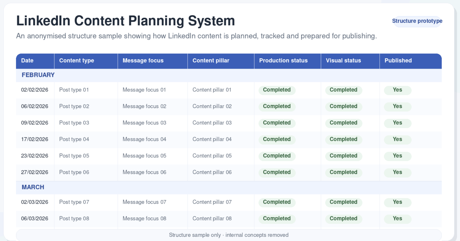Click the 'Structure sample only' footer note
This screenshot has height=241, width=460.
pyautogui.click(x=229, y=235)
